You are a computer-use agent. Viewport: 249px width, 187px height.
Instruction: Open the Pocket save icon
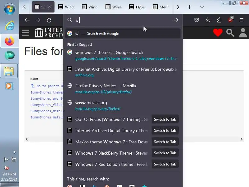[x=197, y=20]
